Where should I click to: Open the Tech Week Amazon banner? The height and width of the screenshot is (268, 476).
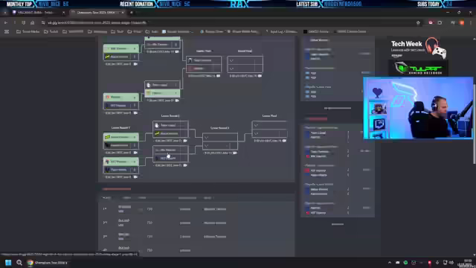(418, 48)
